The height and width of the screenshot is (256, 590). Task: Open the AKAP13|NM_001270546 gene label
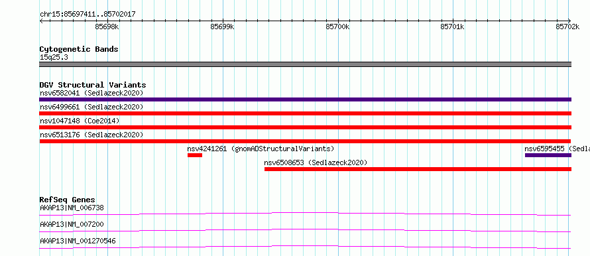click(78, 241)
